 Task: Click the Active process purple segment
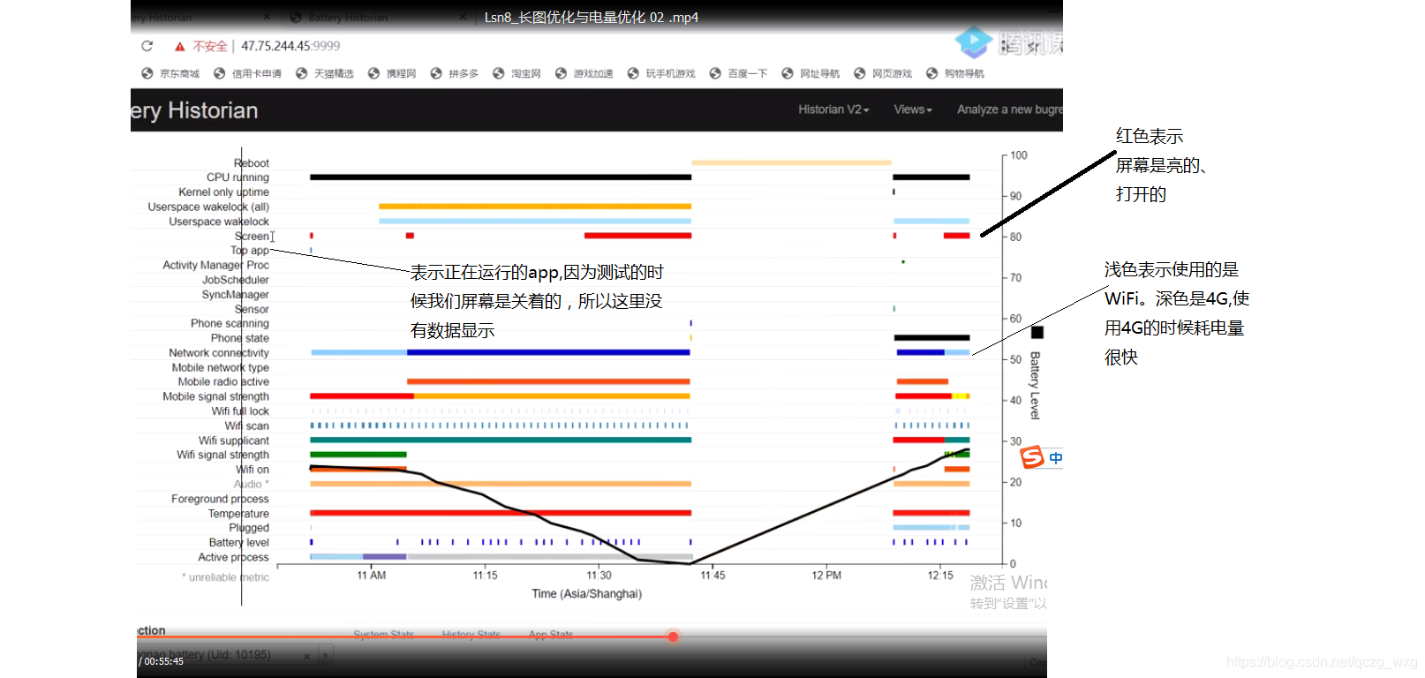point(384,557)
